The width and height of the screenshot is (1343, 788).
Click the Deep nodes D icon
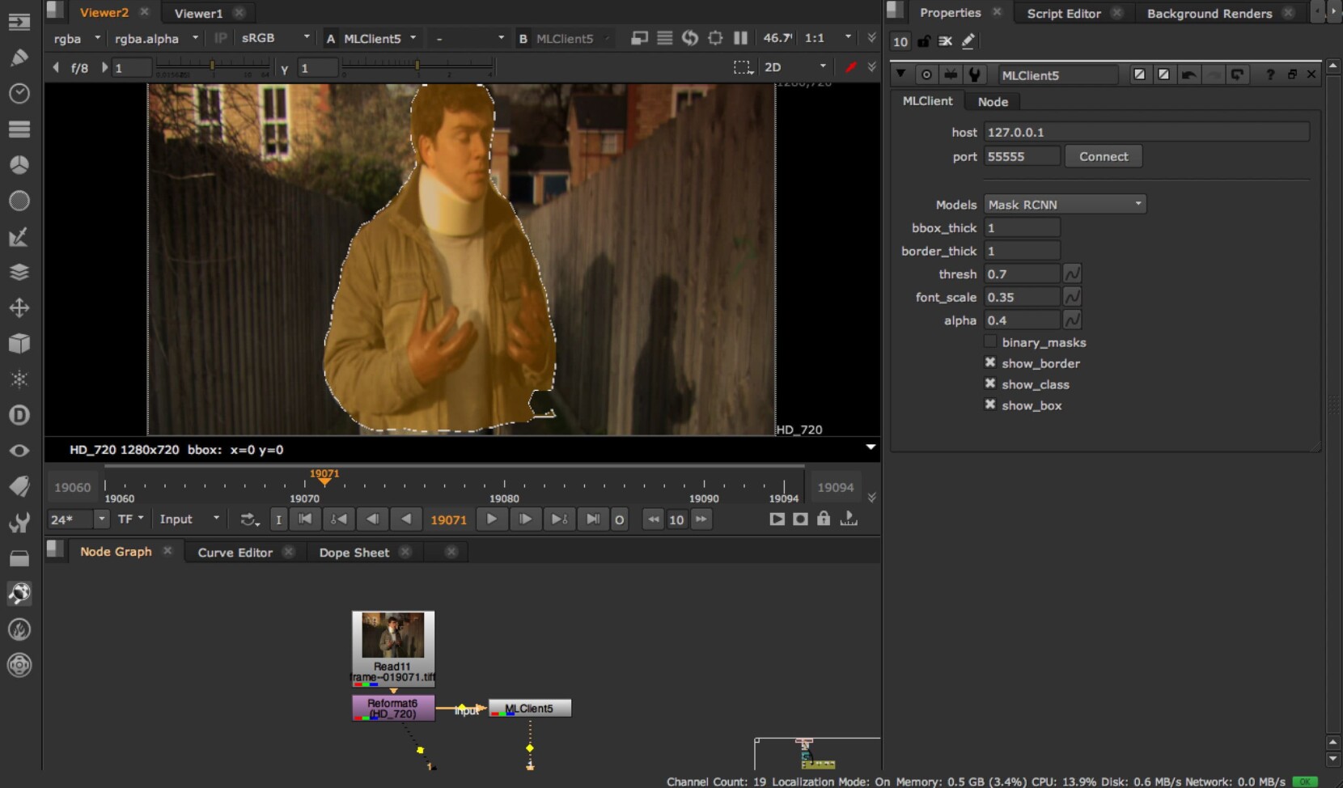click(19, 415)
